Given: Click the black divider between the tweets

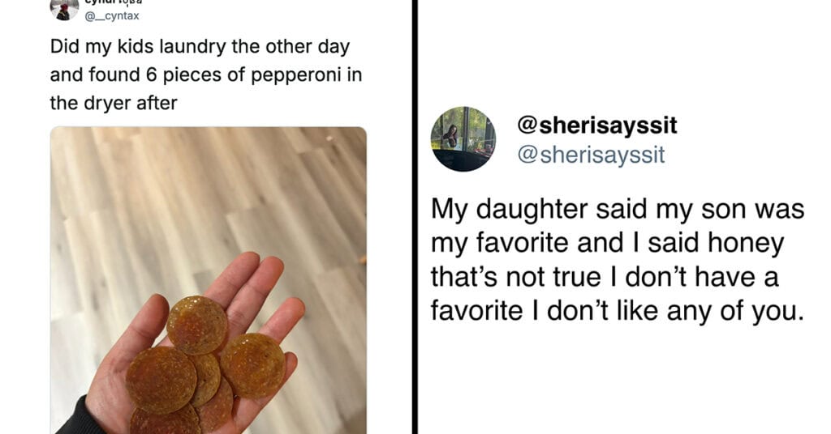Looking at the screenshot, I should coord(415,217).
